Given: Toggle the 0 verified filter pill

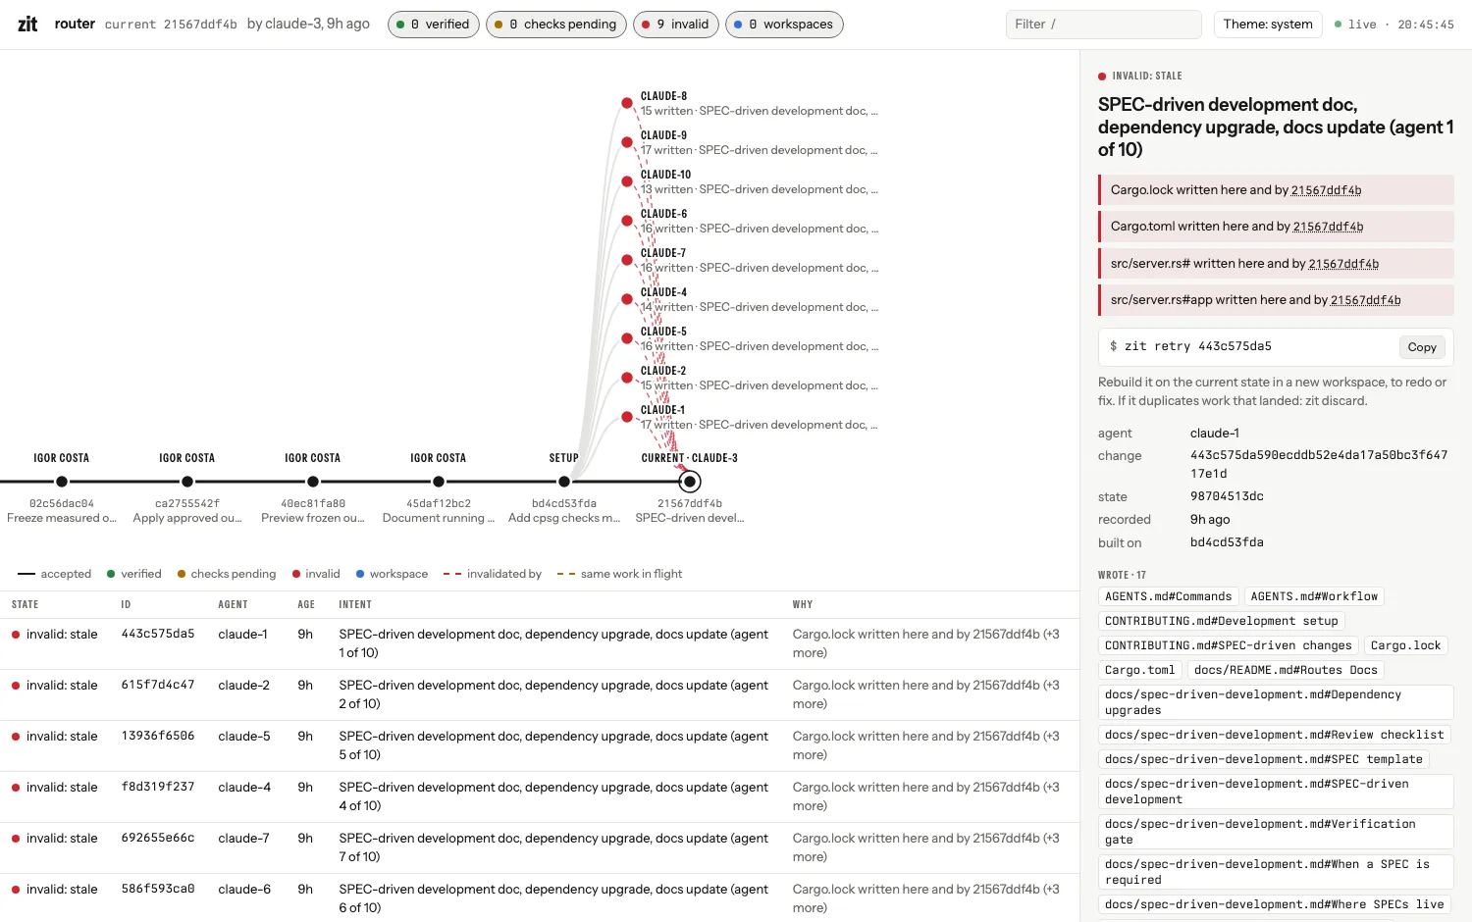Looking at the screenshot, I should coord(434,25).
